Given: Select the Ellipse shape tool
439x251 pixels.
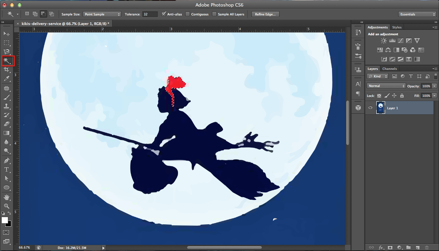Looking at the screenshot, I should (x=7, y=187).
